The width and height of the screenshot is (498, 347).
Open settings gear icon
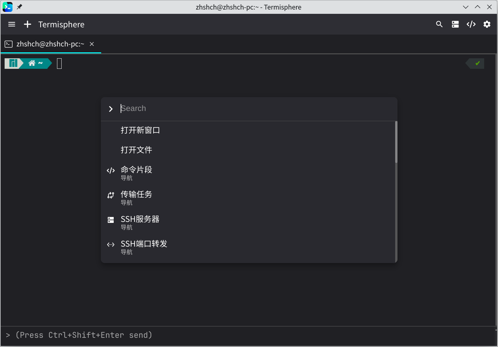pos(487,24)
